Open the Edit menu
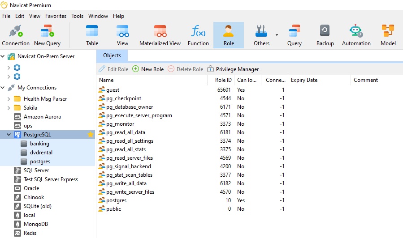Screen dimensions: 403x238 [x=20, y=16]
